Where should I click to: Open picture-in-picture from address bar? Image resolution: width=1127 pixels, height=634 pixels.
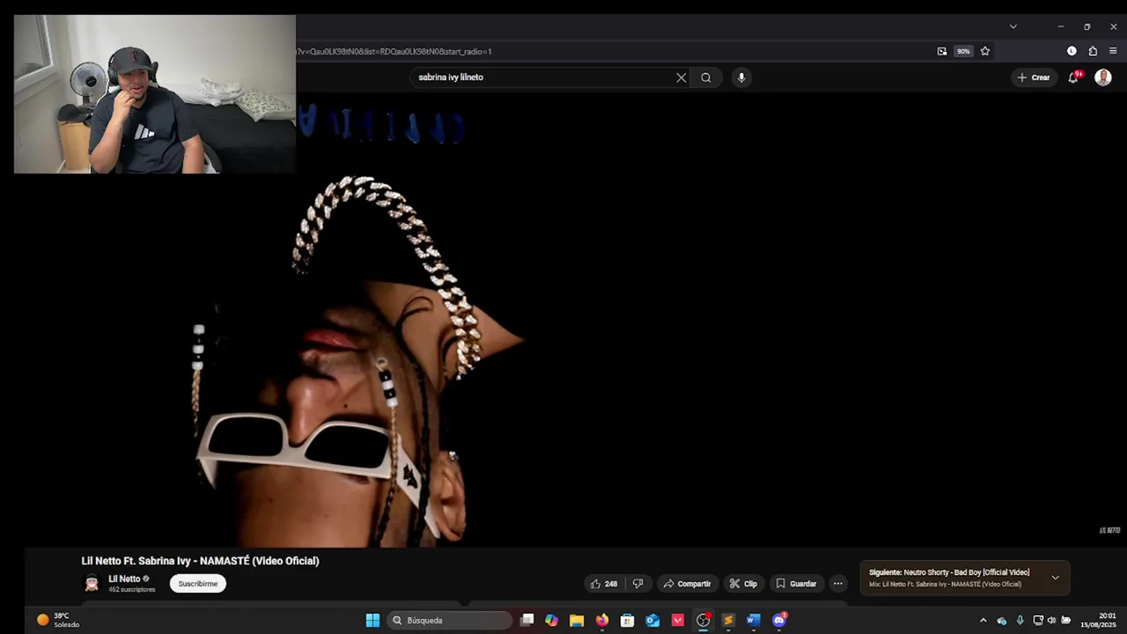pos(942,51)
